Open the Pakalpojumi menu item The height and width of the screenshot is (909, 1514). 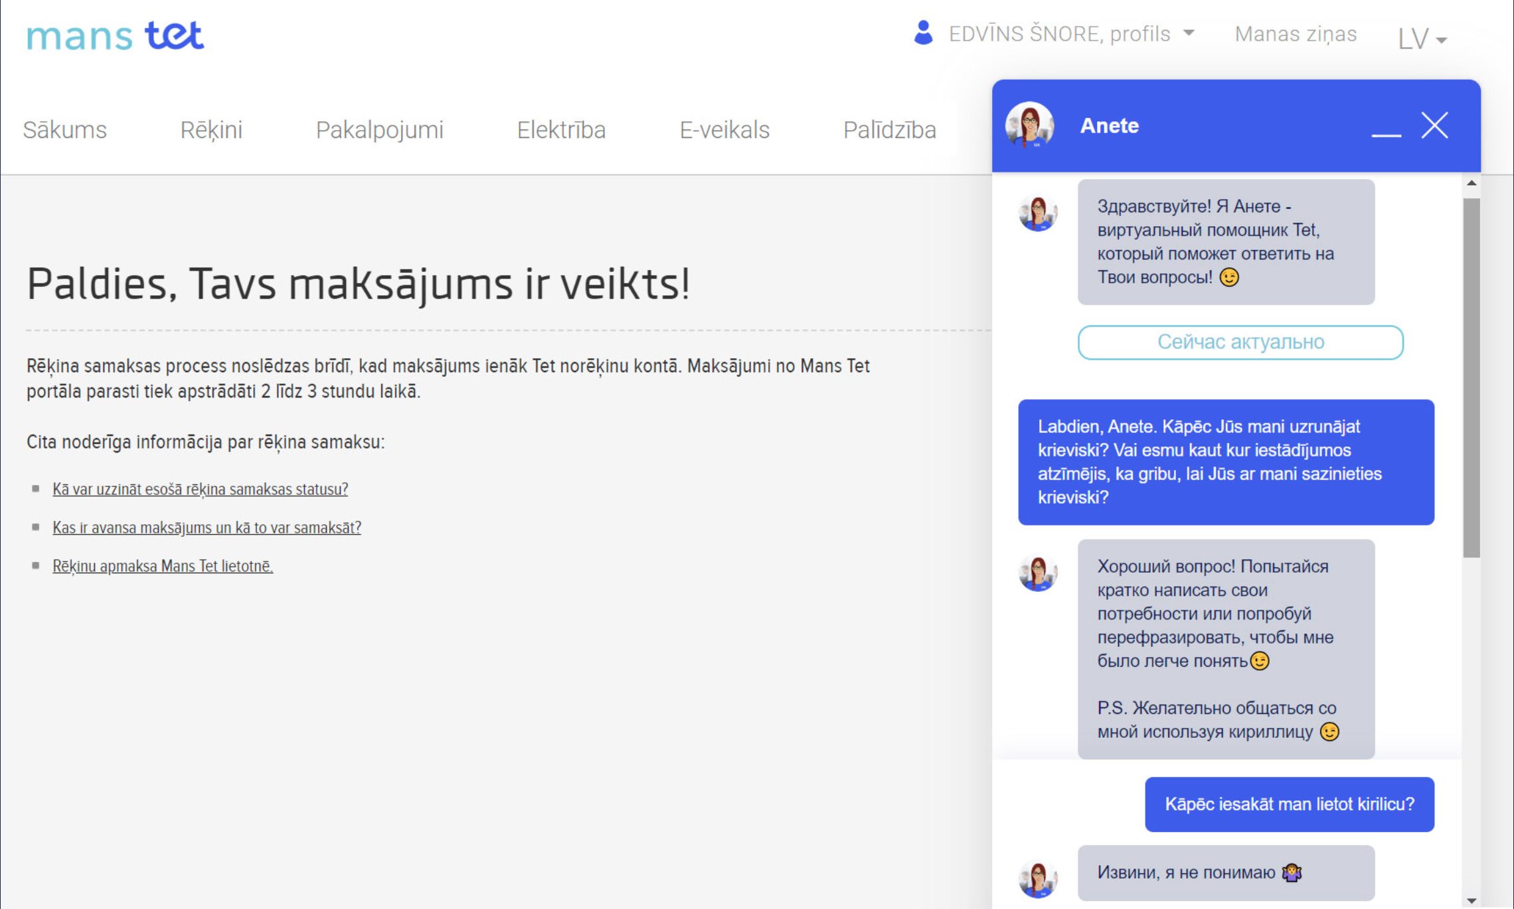pyautogui.click(x=379, y=129)
